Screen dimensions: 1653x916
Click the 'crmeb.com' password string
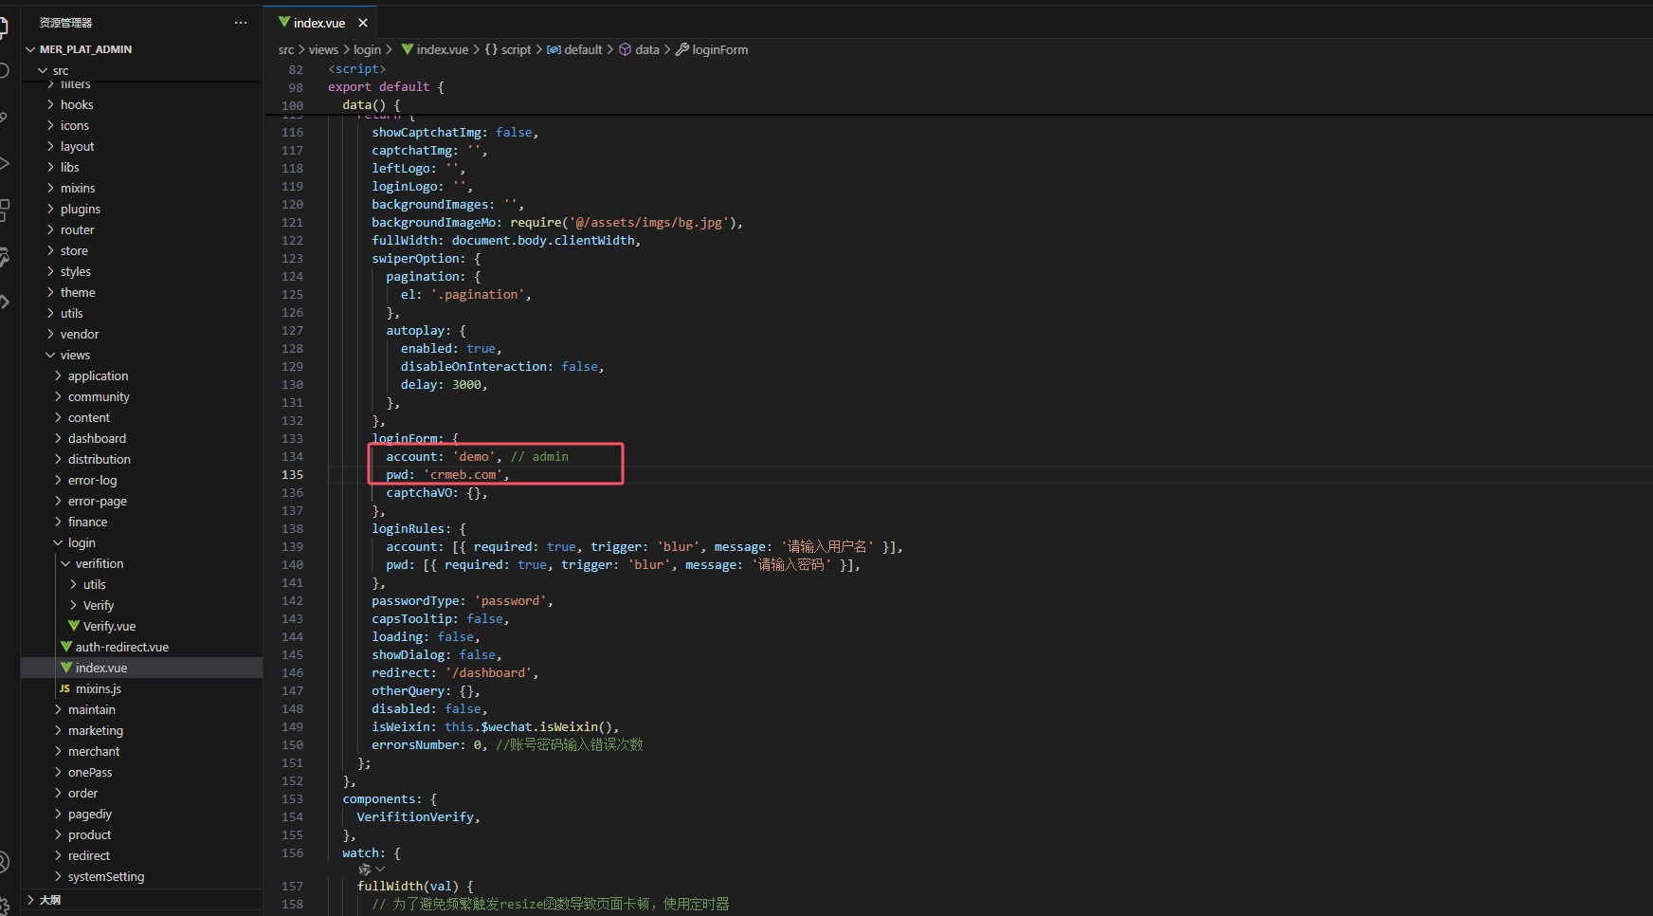pos(463,474)
